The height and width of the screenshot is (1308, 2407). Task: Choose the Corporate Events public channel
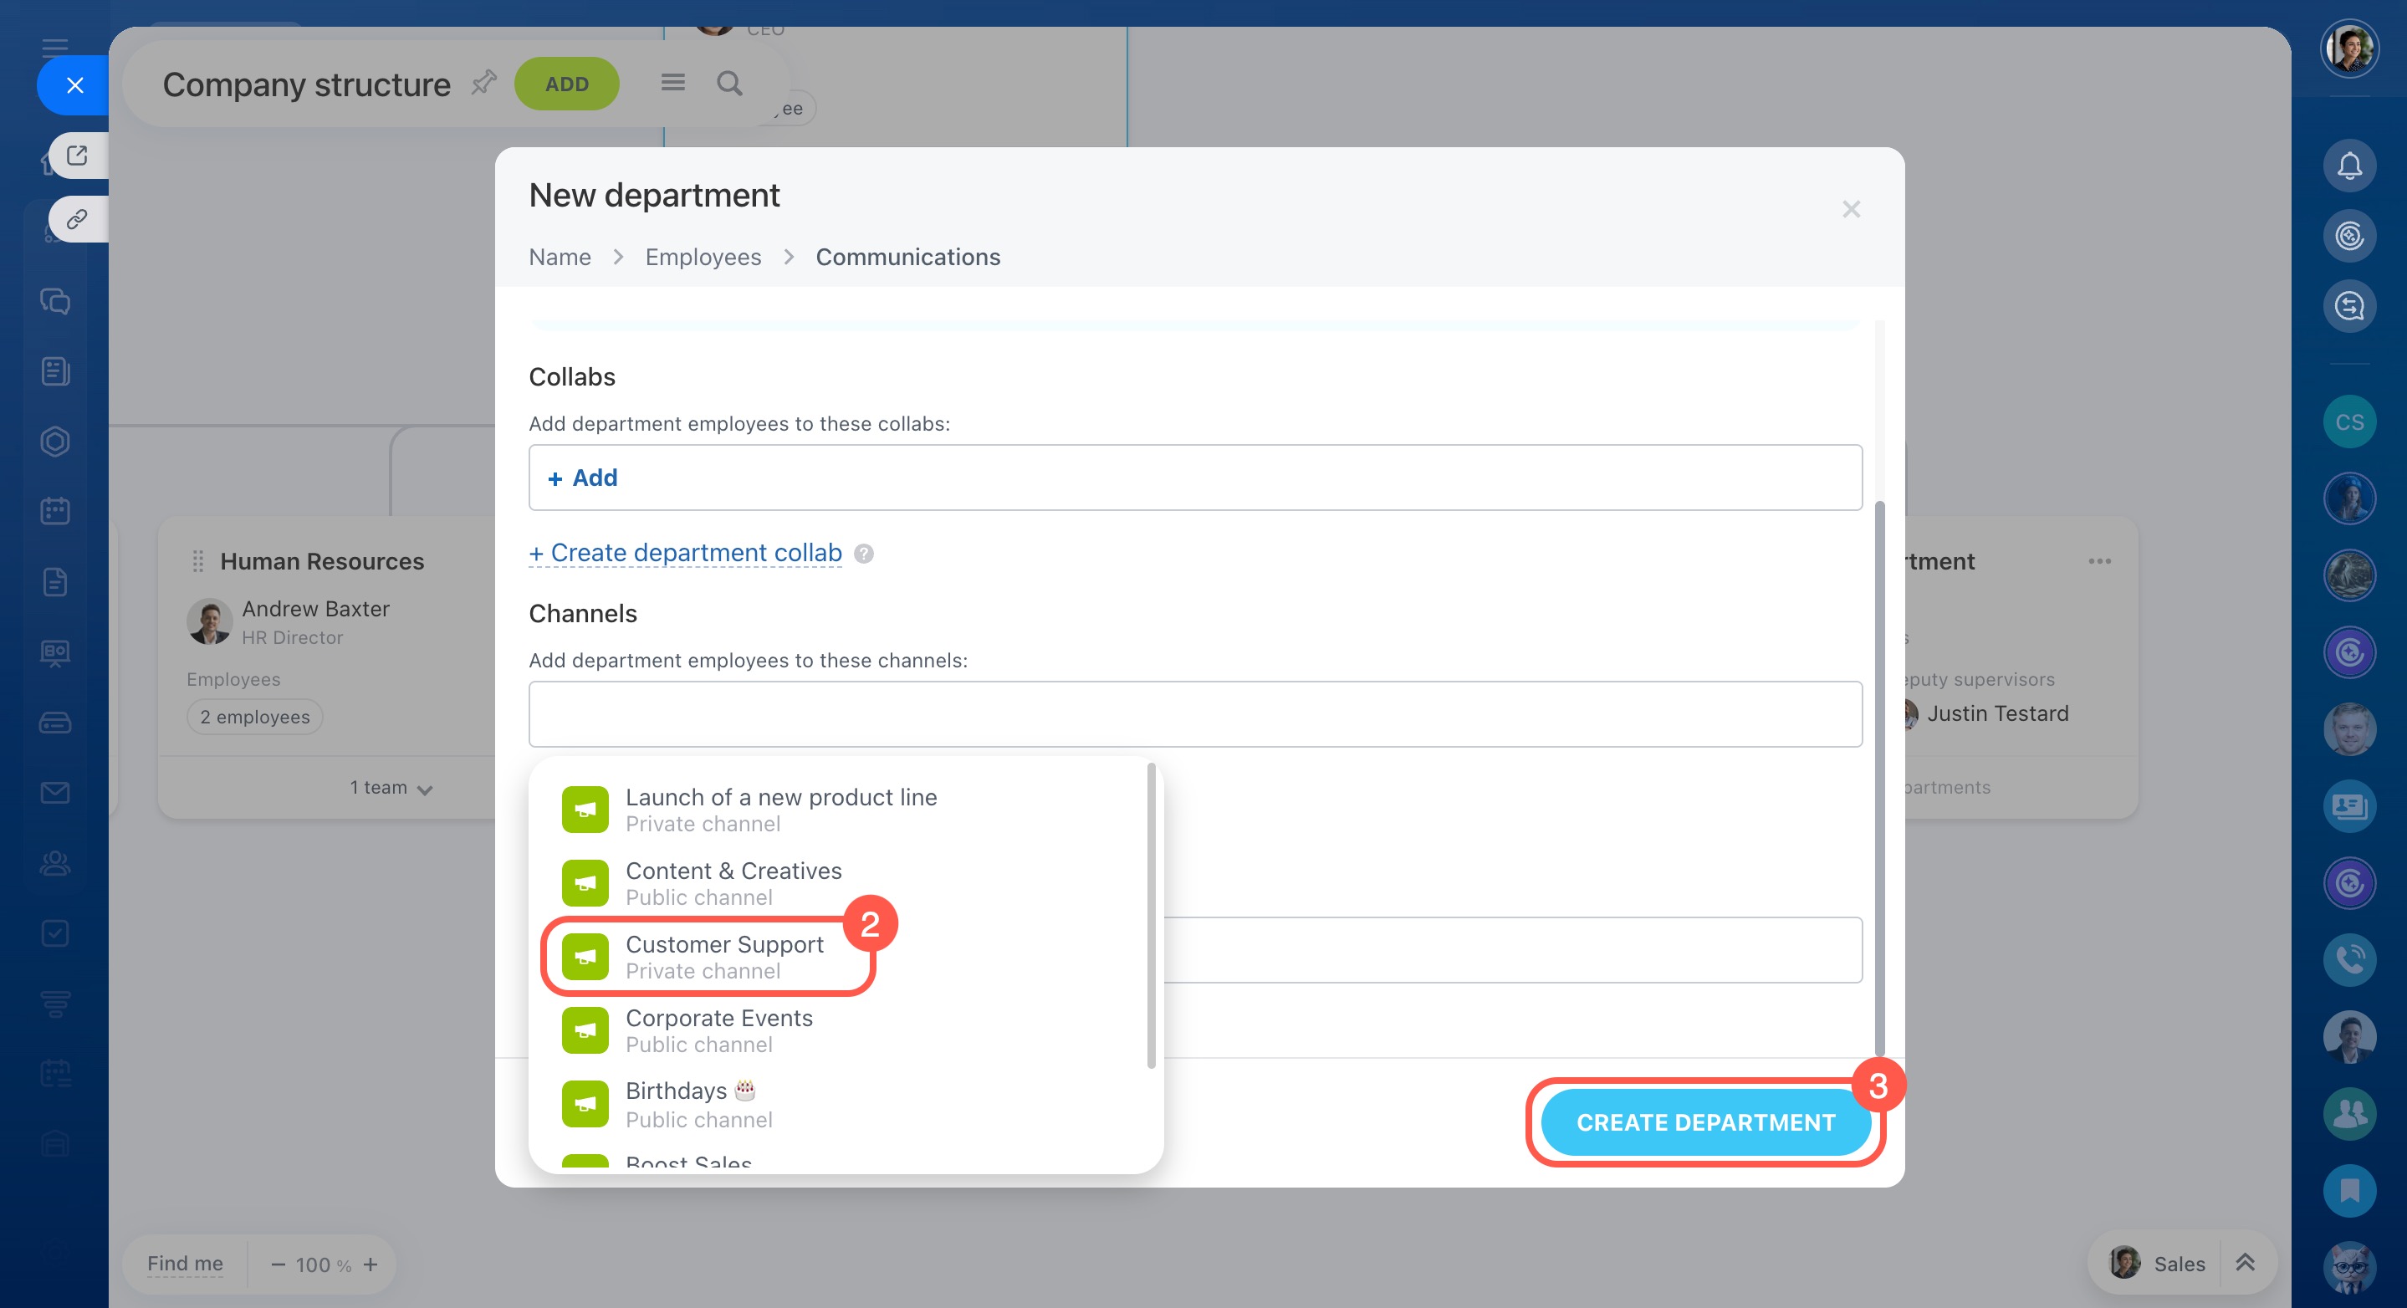(x=718, y=1030)
